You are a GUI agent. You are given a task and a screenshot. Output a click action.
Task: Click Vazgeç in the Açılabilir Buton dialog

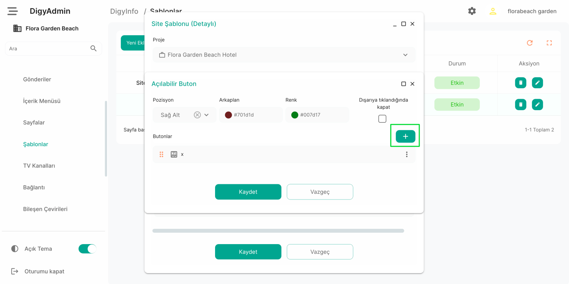click(320, 192)
